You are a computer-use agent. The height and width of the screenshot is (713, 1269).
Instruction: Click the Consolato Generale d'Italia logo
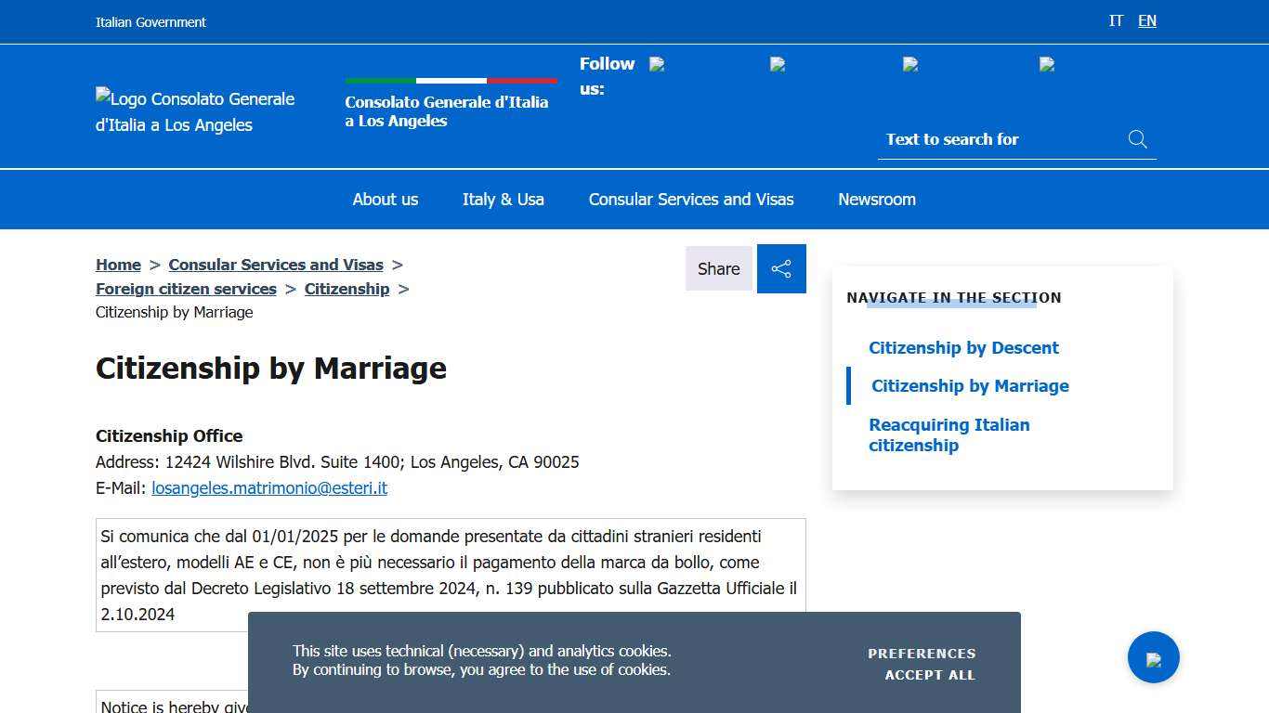click(194, 111)
